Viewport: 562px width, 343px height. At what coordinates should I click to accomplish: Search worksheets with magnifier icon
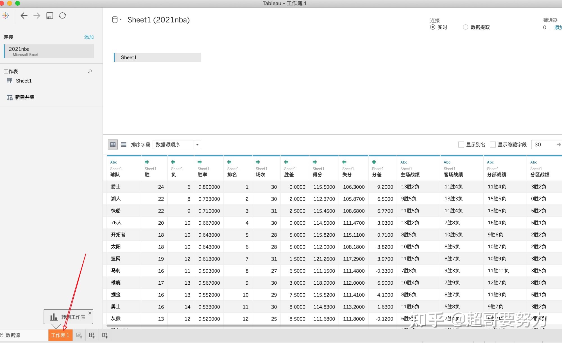coord(90,72)
